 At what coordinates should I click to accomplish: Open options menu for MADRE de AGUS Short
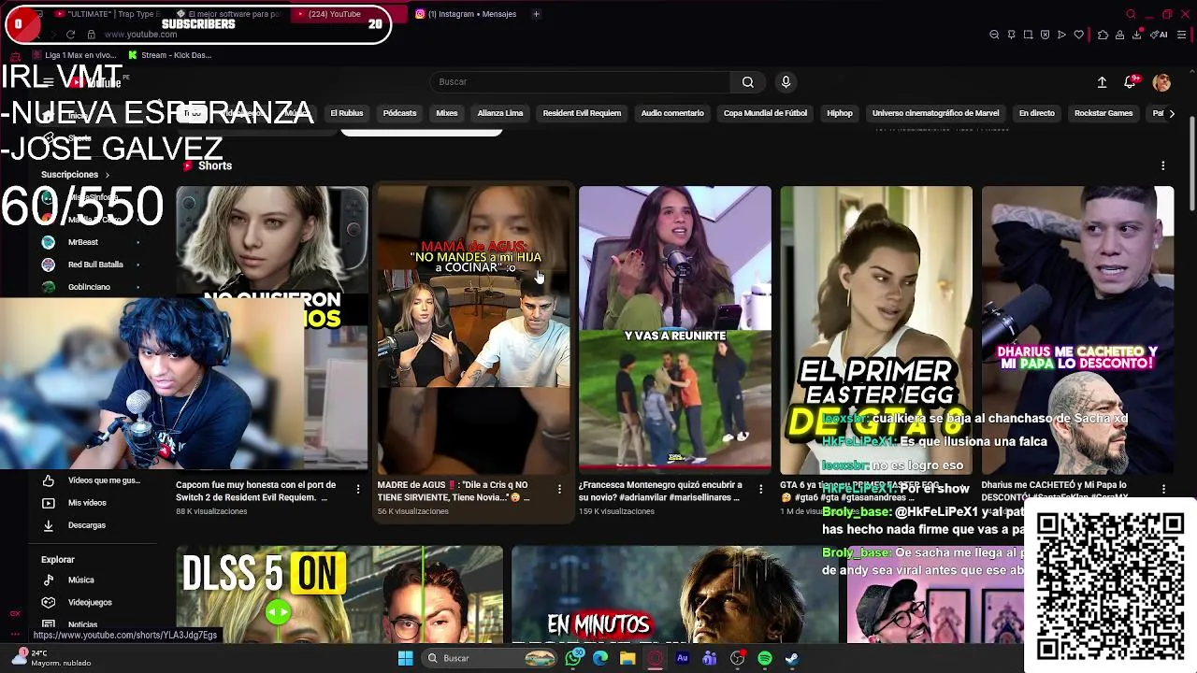point(559,489)
